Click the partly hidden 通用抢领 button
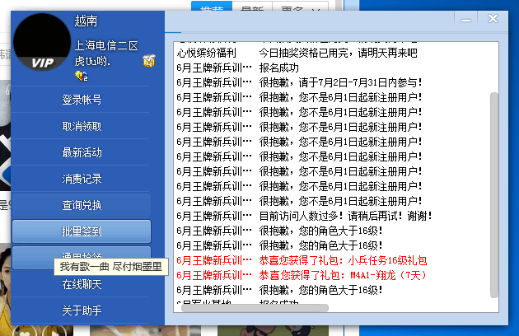The image size is (519, 336). pyautogui.click(x=82, y=252)
